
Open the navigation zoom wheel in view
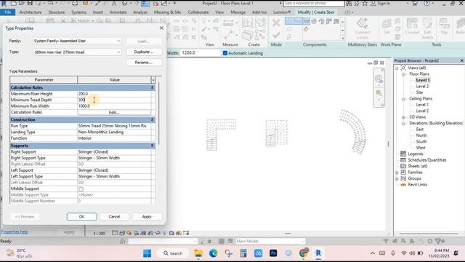[x=379, y=79]
